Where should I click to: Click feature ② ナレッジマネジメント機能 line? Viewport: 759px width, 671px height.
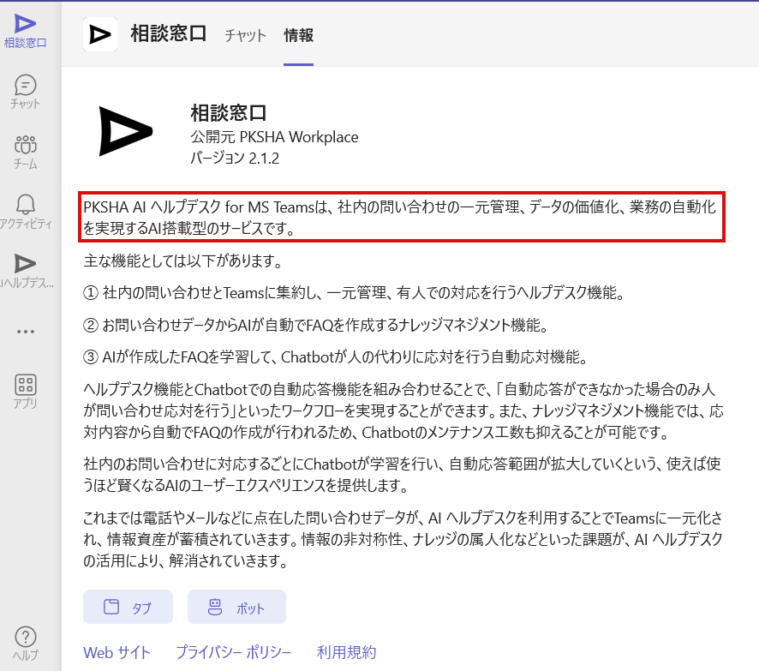(315, 326)
